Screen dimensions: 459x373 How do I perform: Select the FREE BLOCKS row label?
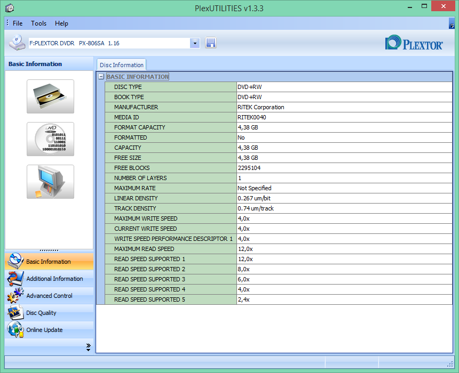point(132,168)
